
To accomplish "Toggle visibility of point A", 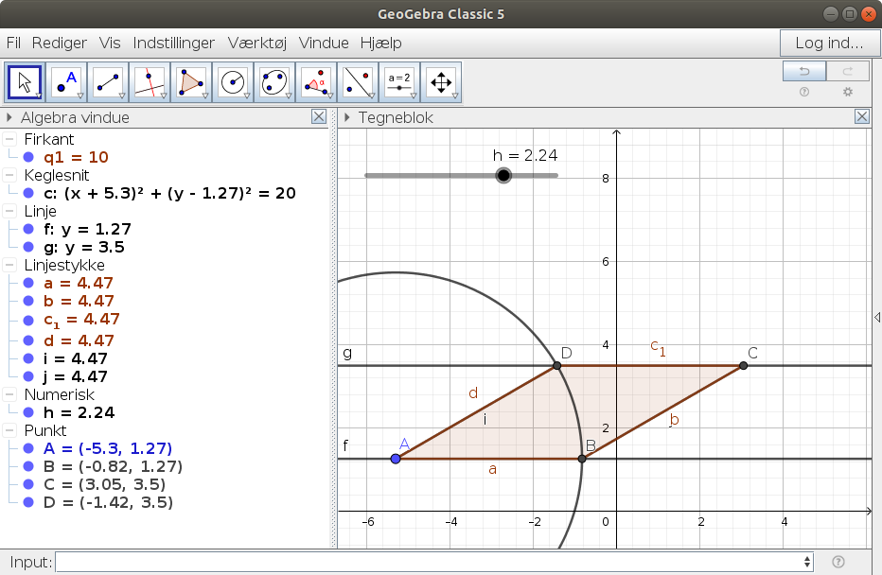I will 28,448.
